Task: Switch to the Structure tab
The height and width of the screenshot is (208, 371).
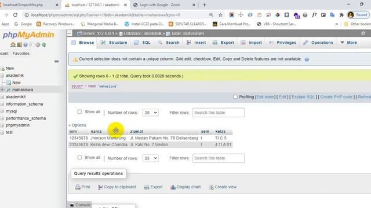Action: pos(114,43)
